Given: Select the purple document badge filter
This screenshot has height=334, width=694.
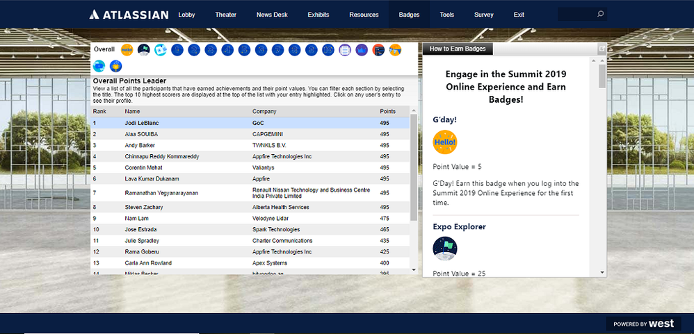Looking at the screenshot, I should 345,50.
